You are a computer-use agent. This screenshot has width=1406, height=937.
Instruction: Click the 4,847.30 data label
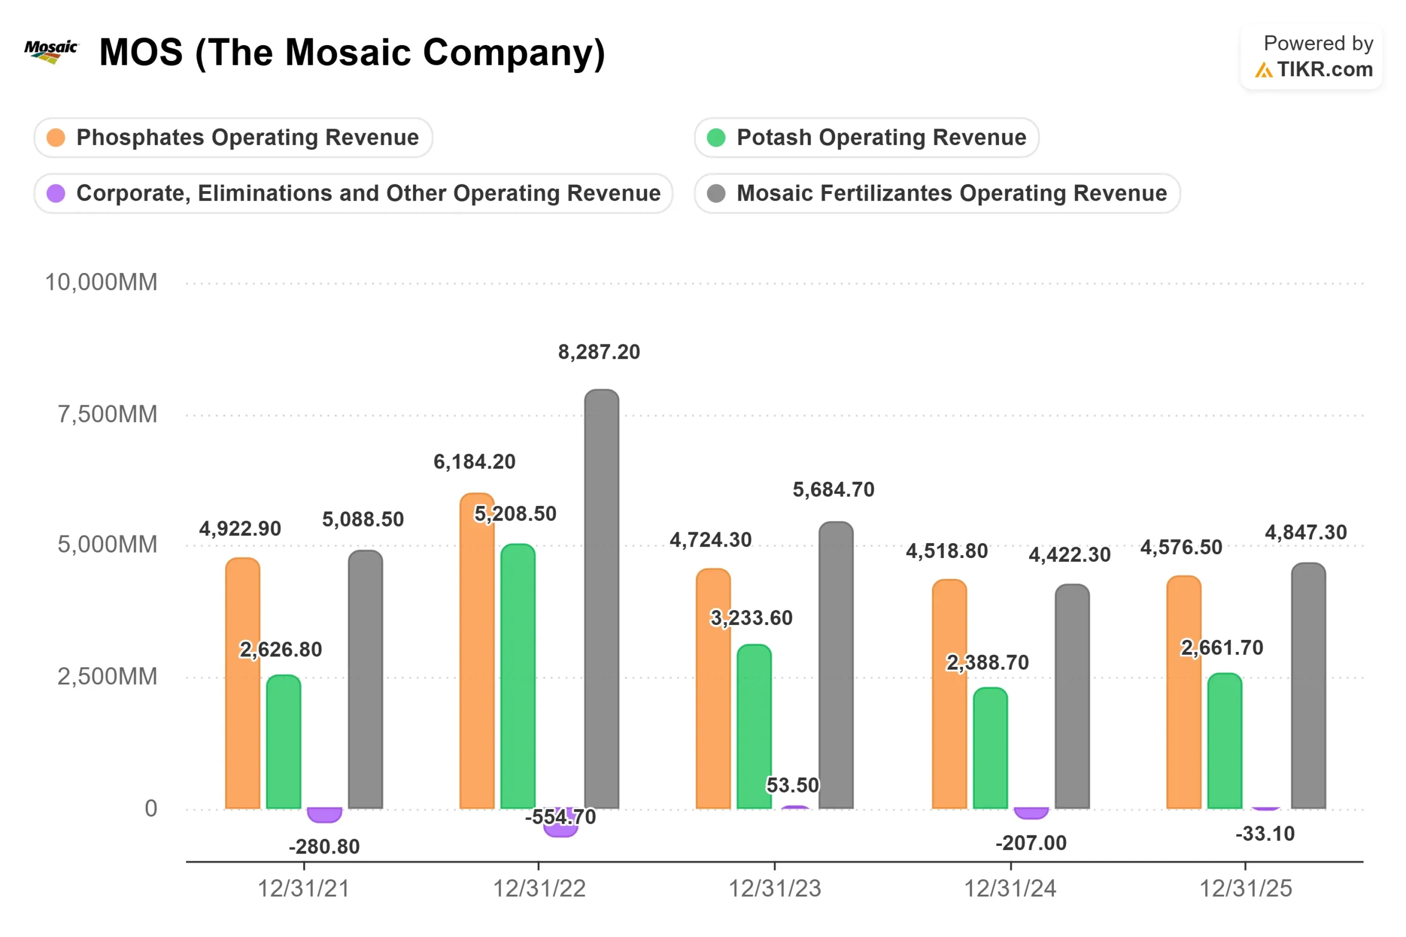(x=1305, y=532)
